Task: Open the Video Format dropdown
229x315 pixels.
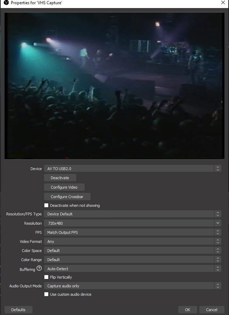Action: click(x=132, y=241)
